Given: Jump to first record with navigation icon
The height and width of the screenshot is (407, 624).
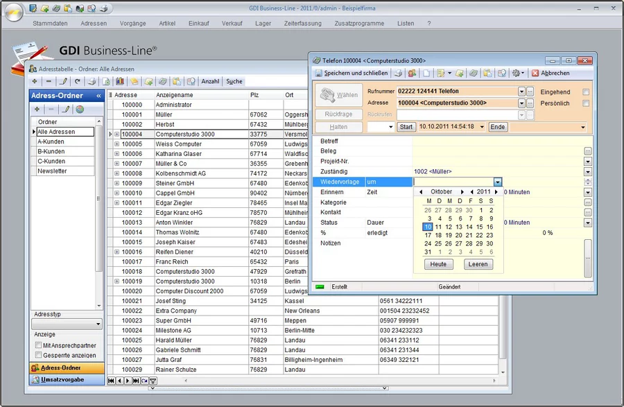Looking at the screenshot, I should click(111, 381).
